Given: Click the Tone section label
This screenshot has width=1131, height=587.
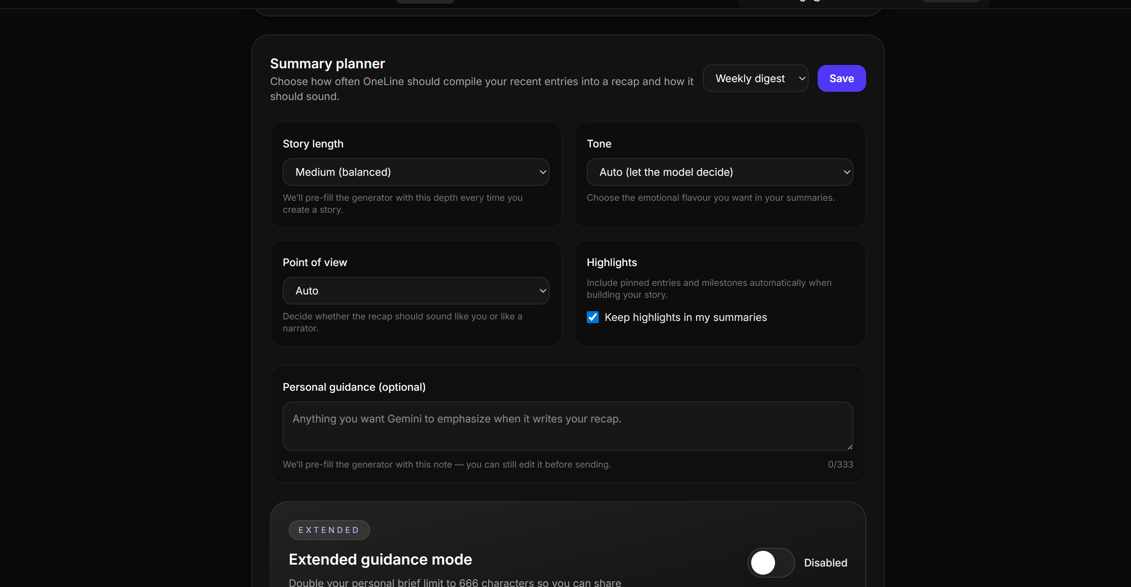Looking at the screenshot, I should [599, 143].
